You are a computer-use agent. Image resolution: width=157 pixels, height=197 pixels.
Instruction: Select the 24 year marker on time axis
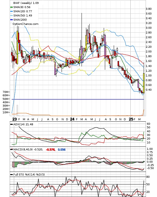point(72,119)
